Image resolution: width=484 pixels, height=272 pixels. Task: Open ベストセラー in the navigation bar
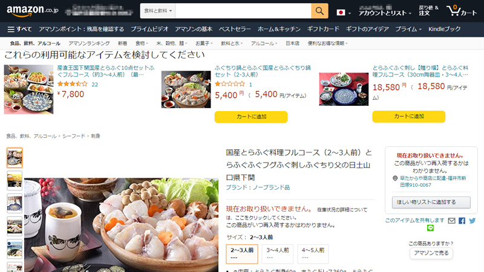[235, 29]
